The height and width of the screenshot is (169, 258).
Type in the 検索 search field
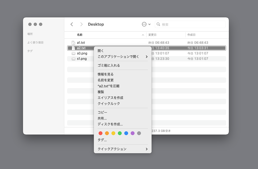(192, 24)
